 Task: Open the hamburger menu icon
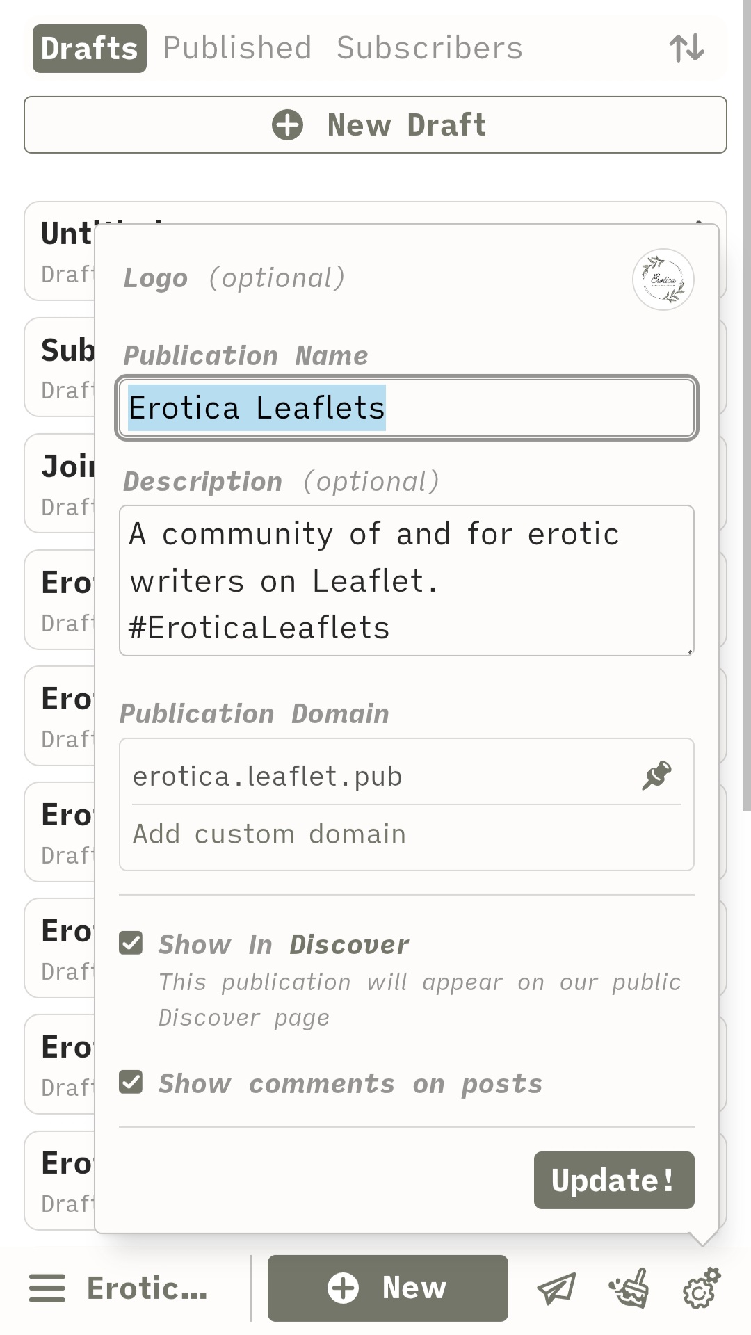(47, 1288)
